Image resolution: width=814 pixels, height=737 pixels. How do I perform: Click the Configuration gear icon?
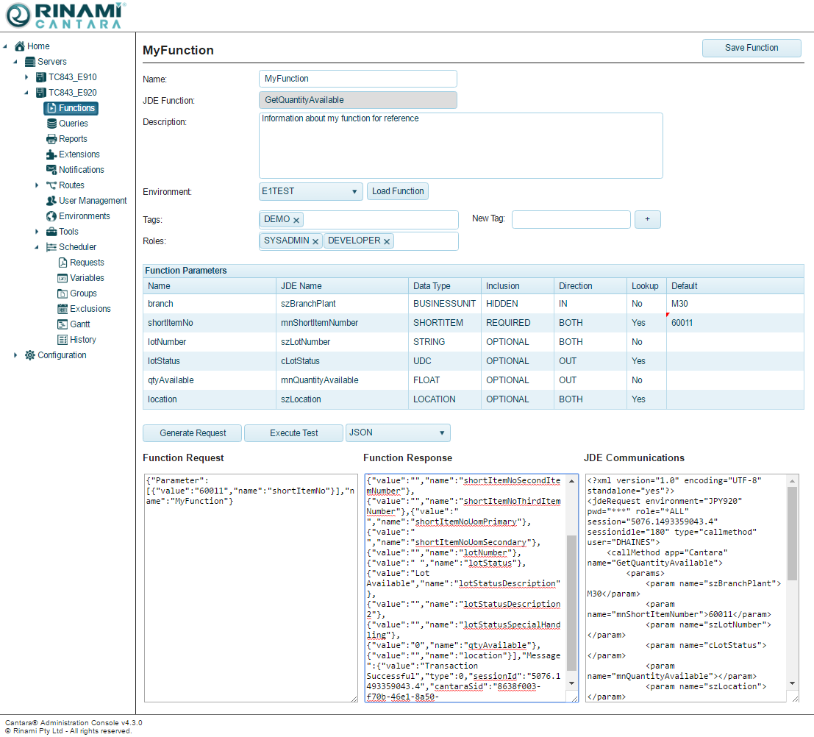coord(30,355)
